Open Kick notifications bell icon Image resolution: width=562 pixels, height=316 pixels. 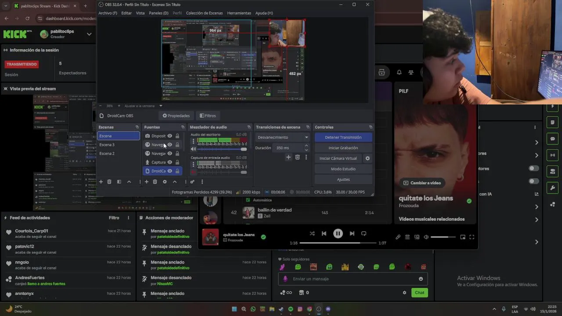(399, 72)
